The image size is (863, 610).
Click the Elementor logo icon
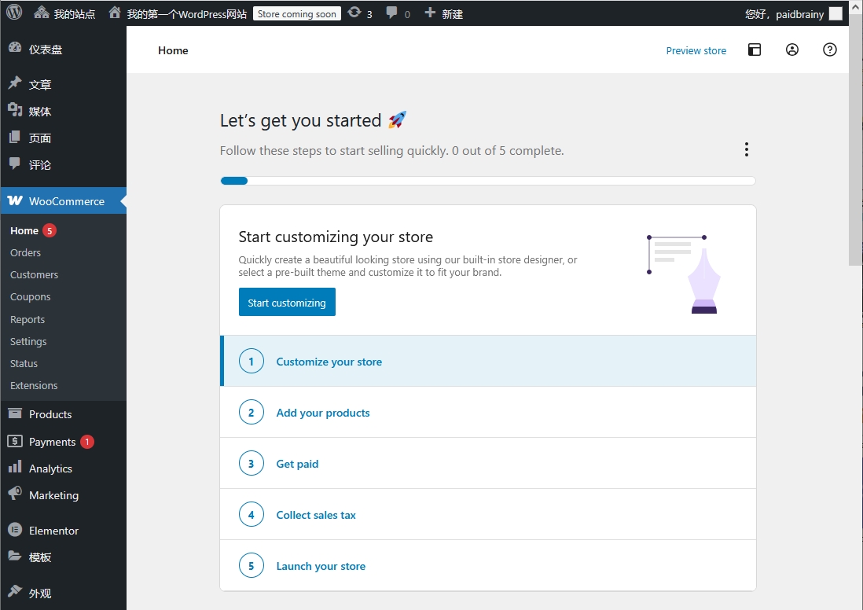point(15,530)
